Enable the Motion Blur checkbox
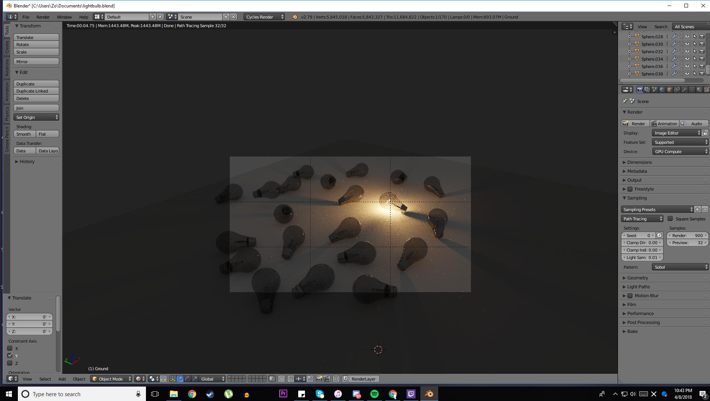 [x=630, y=295]
